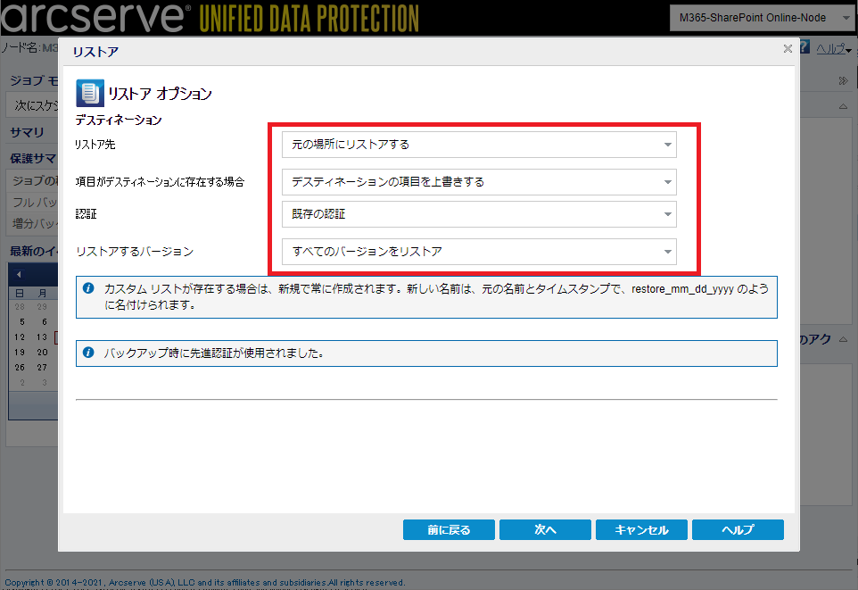858x590 pixels.
Task: Click the 次へ button
Action: coord(545,529)
